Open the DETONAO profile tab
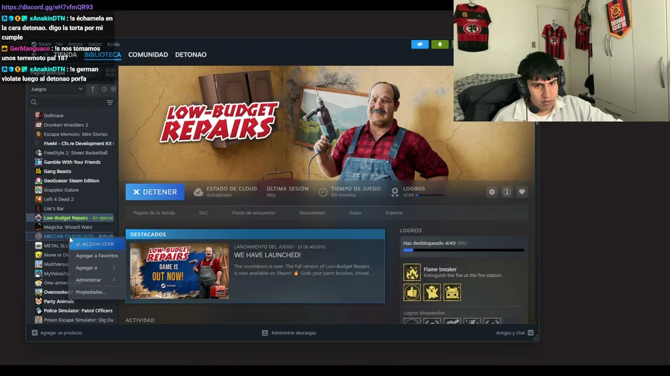Image resolution: width=670 pixels, height=376 pixels. click(191, 54)
